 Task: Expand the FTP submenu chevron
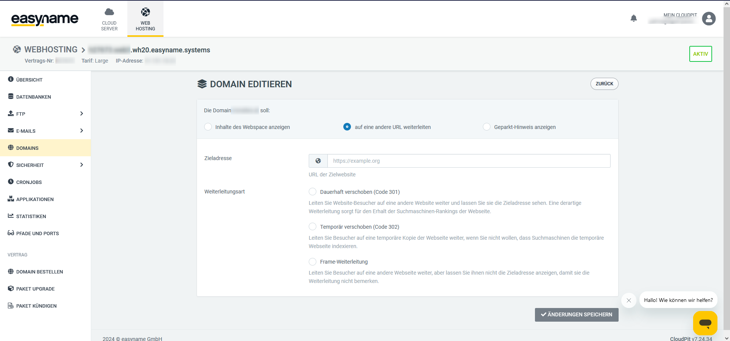click(81, 113)
